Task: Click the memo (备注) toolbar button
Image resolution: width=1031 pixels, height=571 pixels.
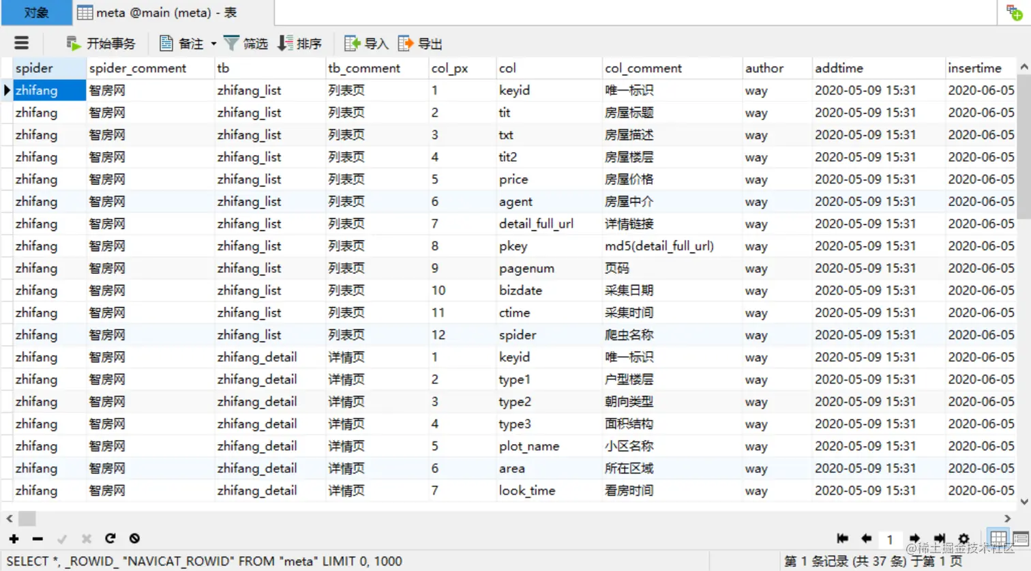Action: tap(181, 44)
